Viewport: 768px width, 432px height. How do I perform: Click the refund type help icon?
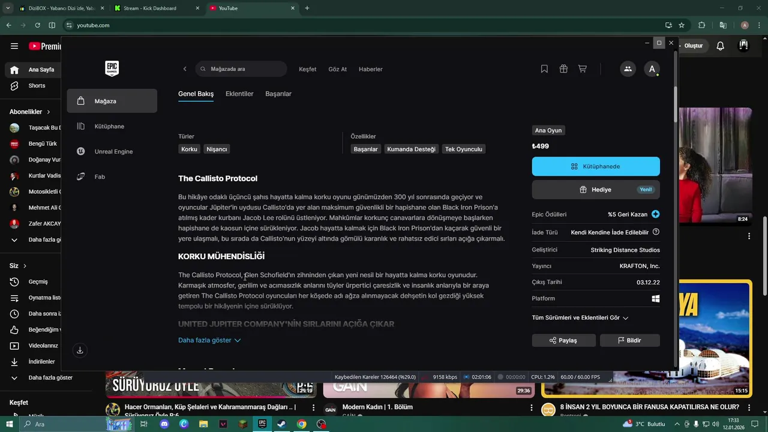(656, 232)
